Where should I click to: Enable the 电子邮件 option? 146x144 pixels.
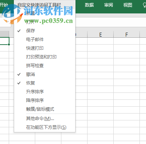(45, 40)
